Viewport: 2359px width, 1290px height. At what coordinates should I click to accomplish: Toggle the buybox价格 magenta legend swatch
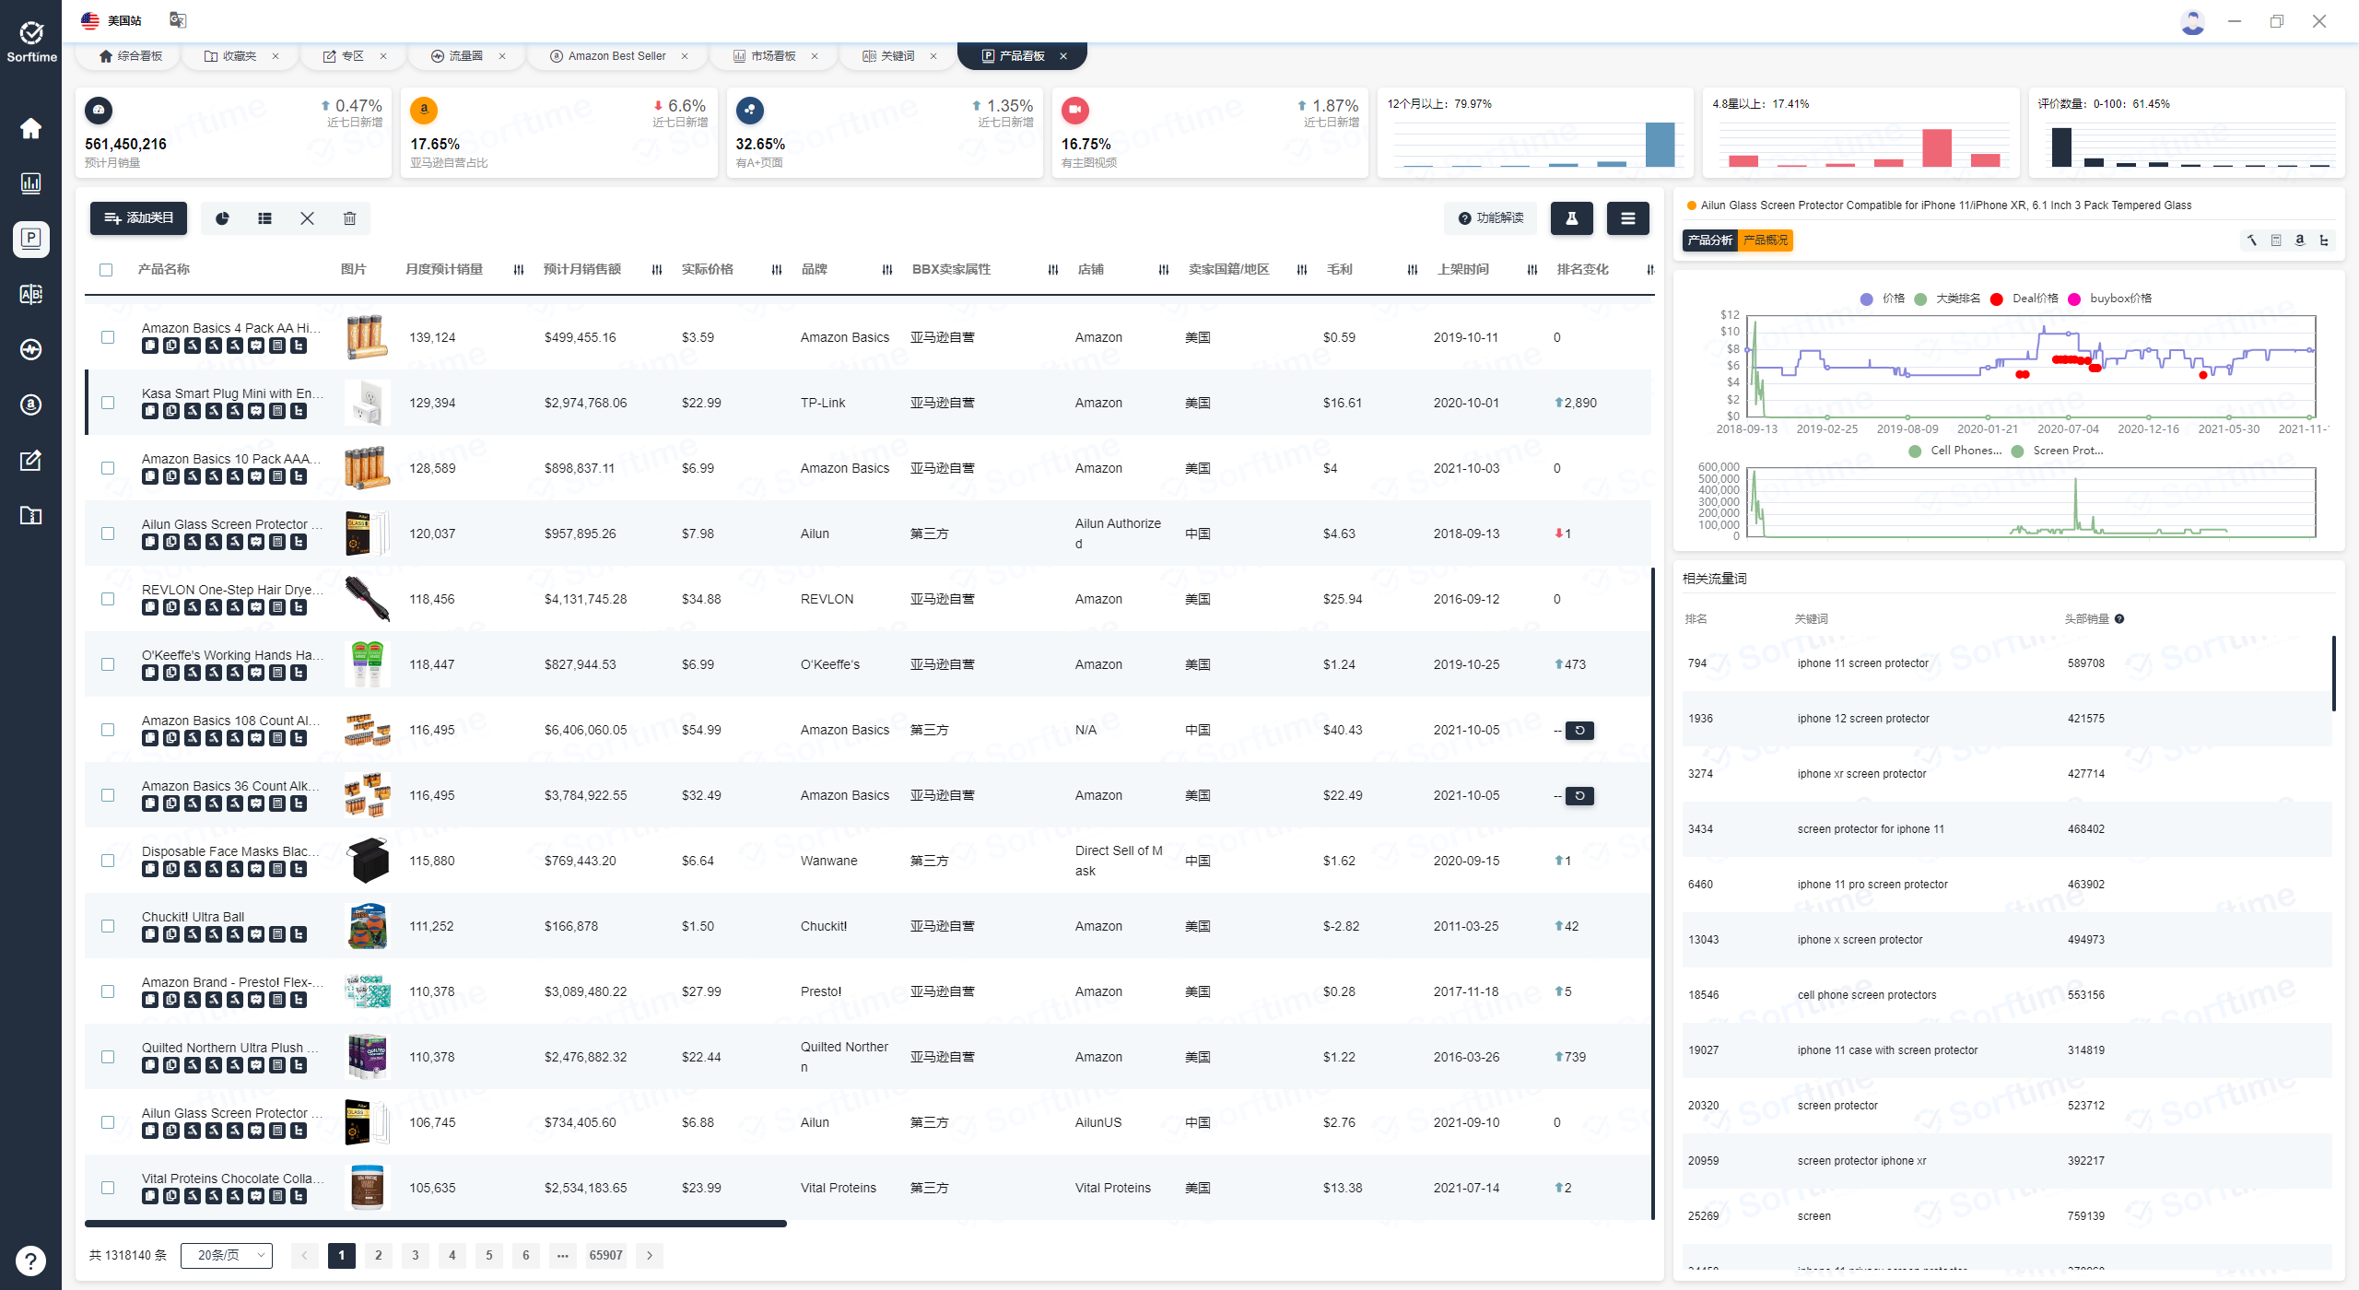[x=2074, y=299]
